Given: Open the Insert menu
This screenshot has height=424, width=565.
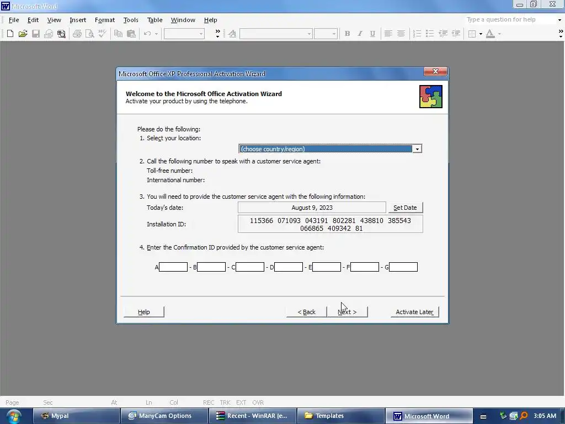Looking at the screenshot, I should tap(78, 20).
